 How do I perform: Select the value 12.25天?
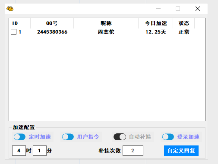coord(156,32)
